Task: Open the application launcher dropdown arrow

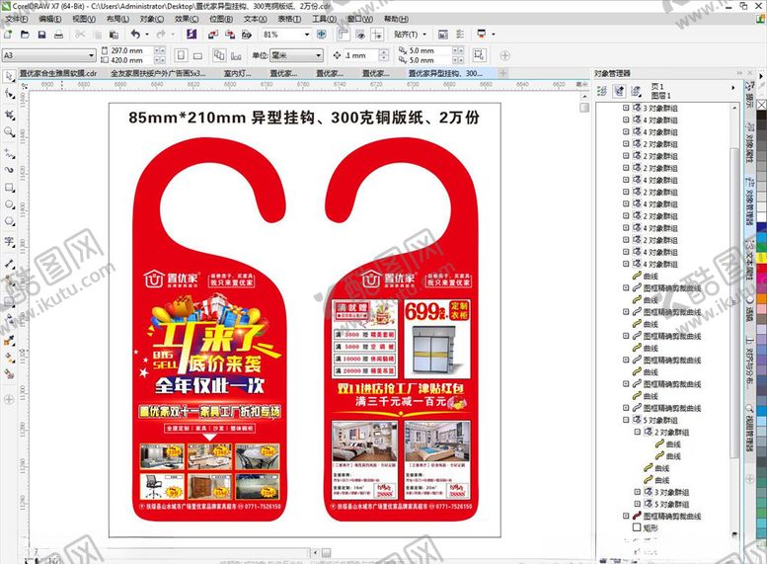Action: click(494, 35)
